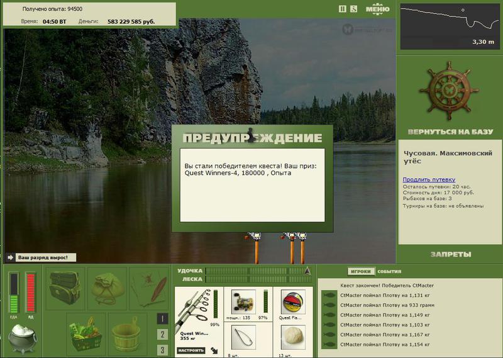
Task: Switch to rod slot 3
Action: (x=162, y=350)
